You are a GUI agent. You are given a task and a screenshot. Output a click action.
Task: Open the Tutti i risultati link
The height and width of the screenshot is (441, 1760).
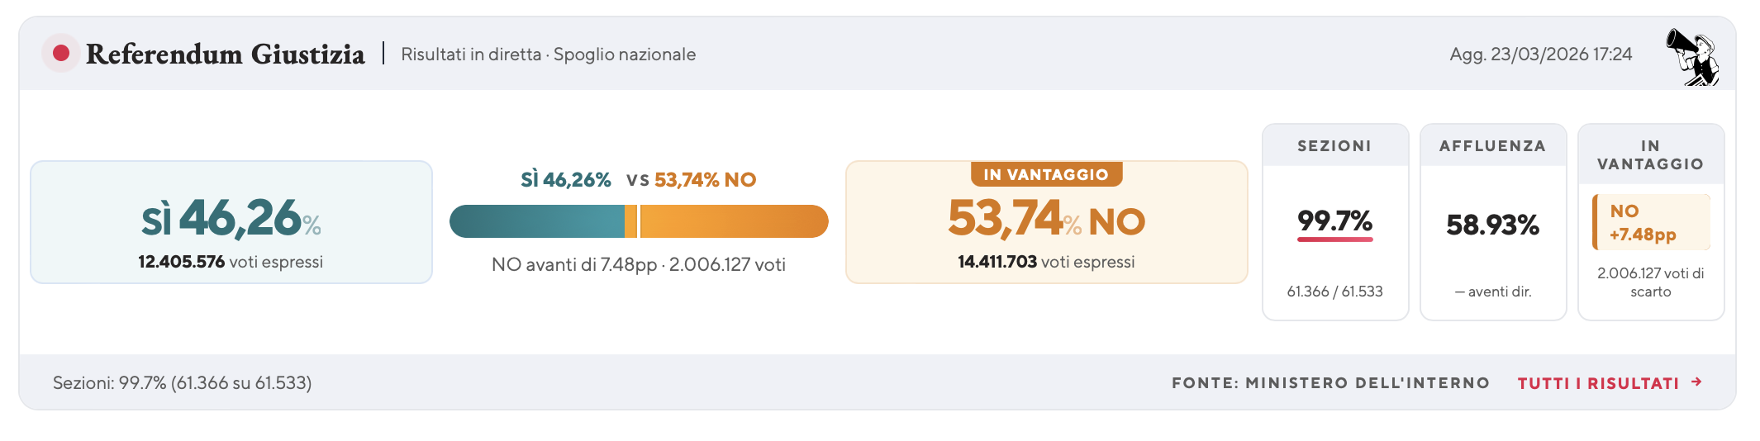click(1598, 383)
